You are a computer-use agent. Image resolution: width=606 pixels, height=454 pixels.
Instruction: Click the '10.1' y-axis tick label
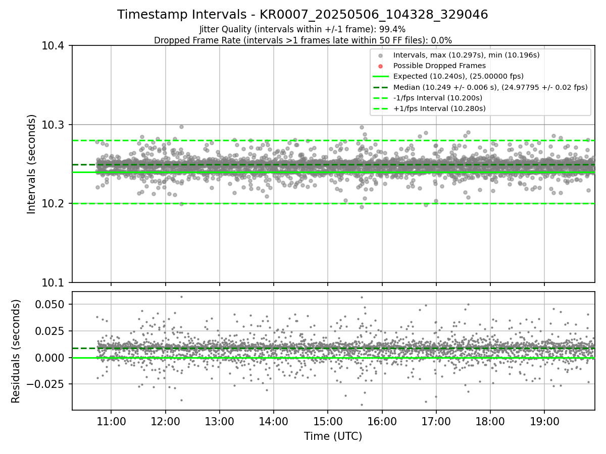(x=54, y=282)
